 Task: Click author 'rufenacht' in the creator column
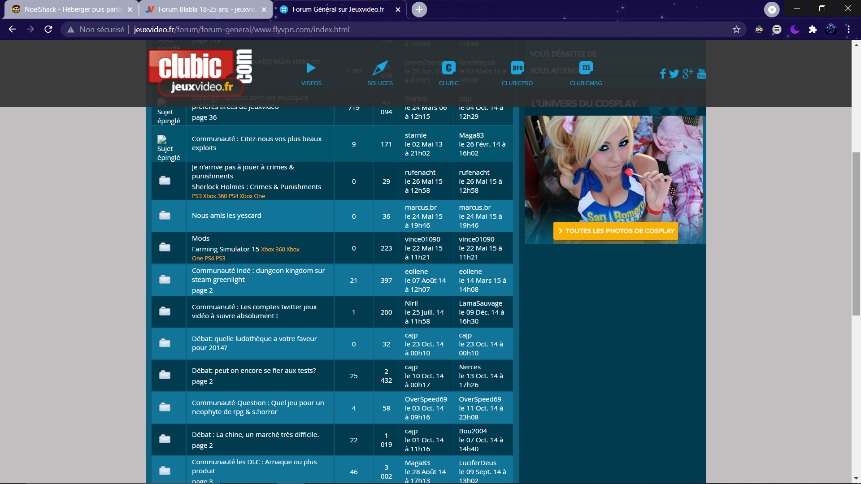point(420,173)
